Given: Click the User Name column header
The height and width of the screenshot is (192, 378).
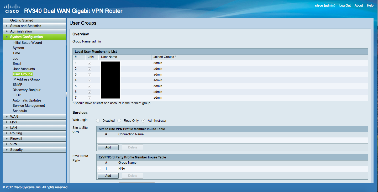Looking at the screenshot, I should pyautogui.click(x=109, y=57).
